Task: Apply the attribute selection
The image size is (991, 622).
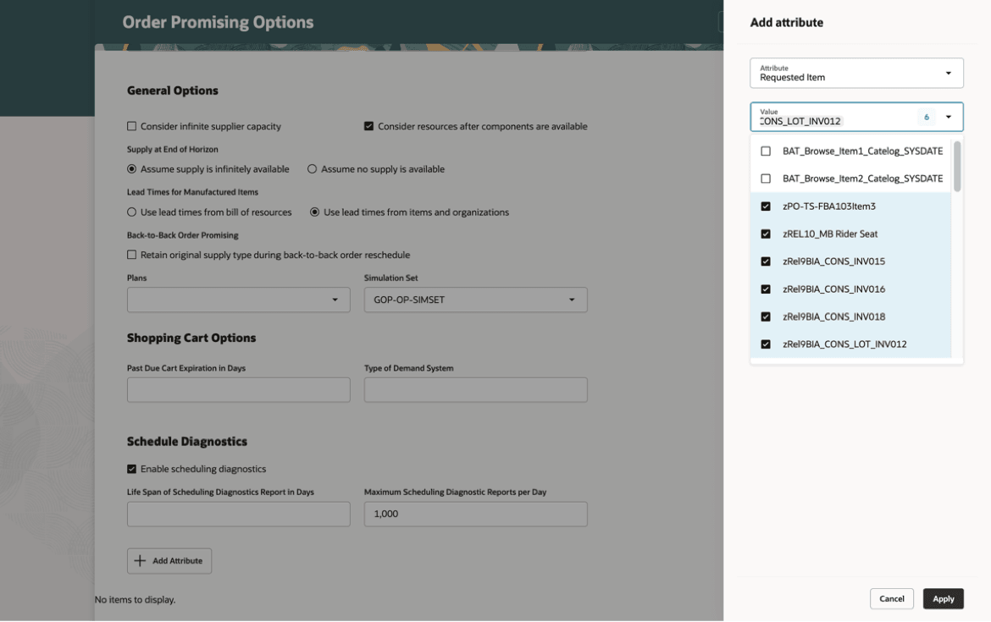Action: coord(943,598)
